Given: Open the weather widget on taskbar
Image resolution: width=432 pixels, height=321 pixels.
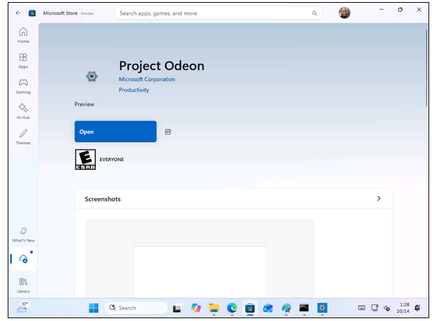Looking at the screenshot, I should pyautogui.click(x=22, y=307).
